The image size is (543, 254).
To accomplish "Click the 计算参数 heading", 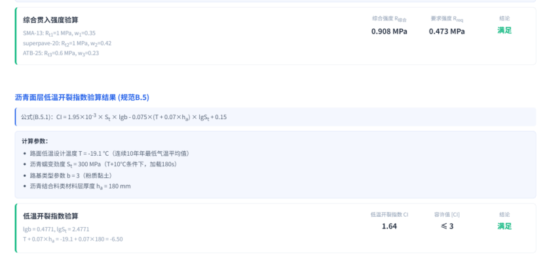I will [x=35, y=141].
